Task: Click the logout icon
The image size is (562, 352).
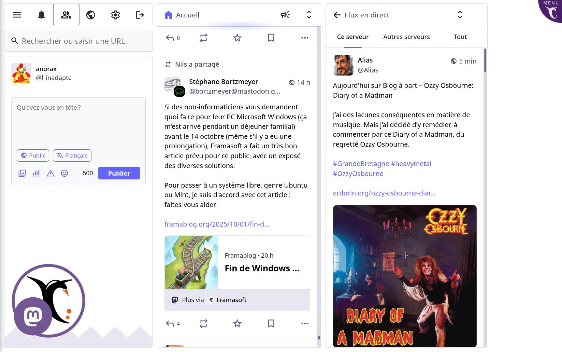Action: point(140,15)
